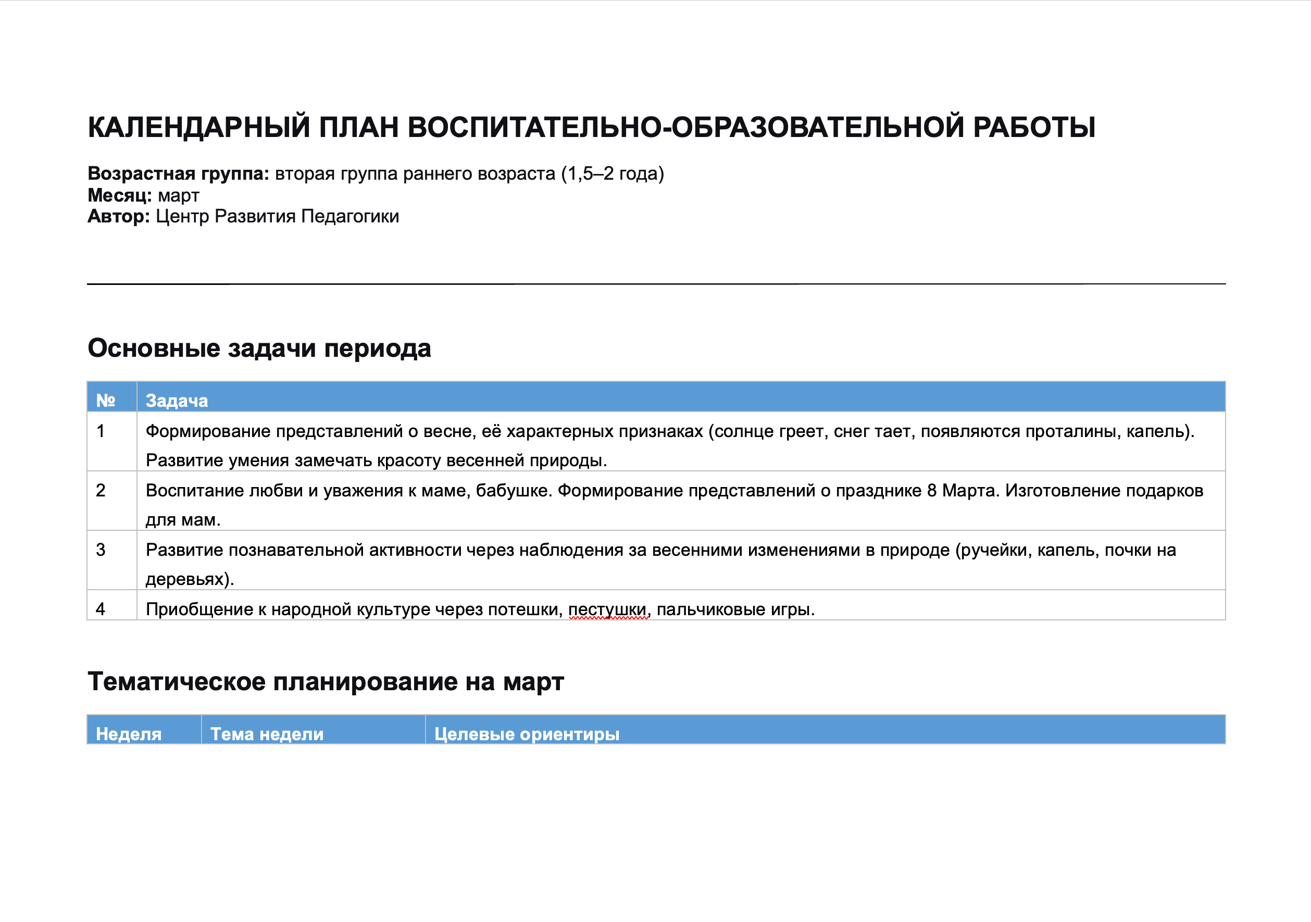Click row number '3' cell
The image size is (1311, 922).
coord(112,560)
